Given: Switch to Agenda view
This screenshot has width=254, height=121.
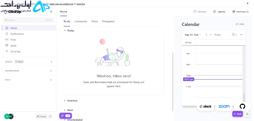Looking at the screenshot, I should [x=219, y=12].
